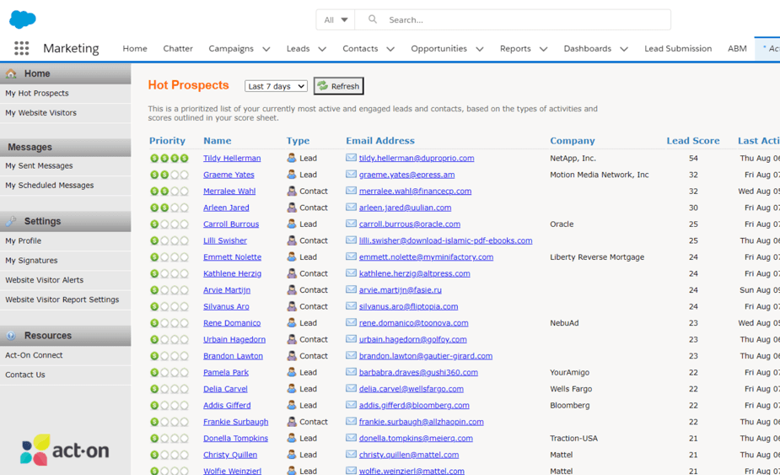Screen dimensions: 780x475
Task: Click the Act-On logo in sidebar
Action: pyautogui.click(x=65, y=450)
